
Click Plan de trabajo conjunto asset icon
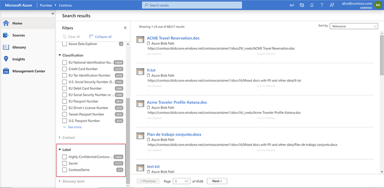(x=140, y=135)
